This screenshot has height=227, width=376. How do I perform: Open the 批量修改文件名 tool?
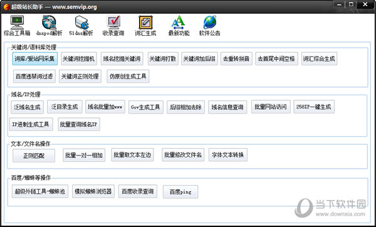coord(183,155)
